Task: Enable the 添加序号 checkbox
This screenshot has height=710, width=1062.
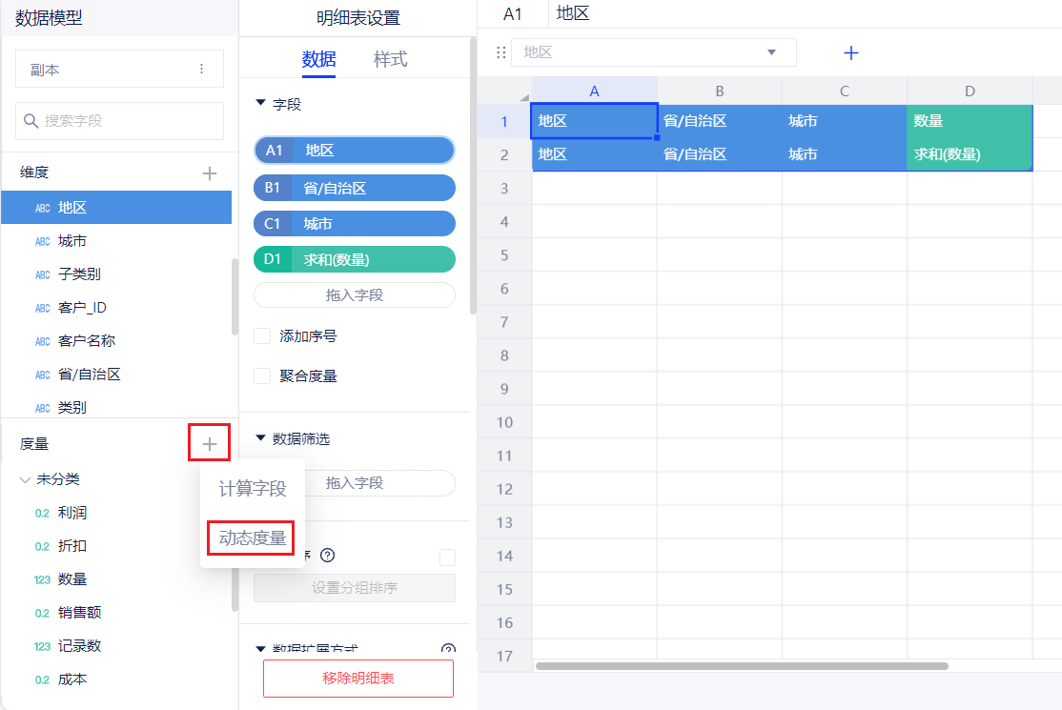Action: [x=262, y=336]
